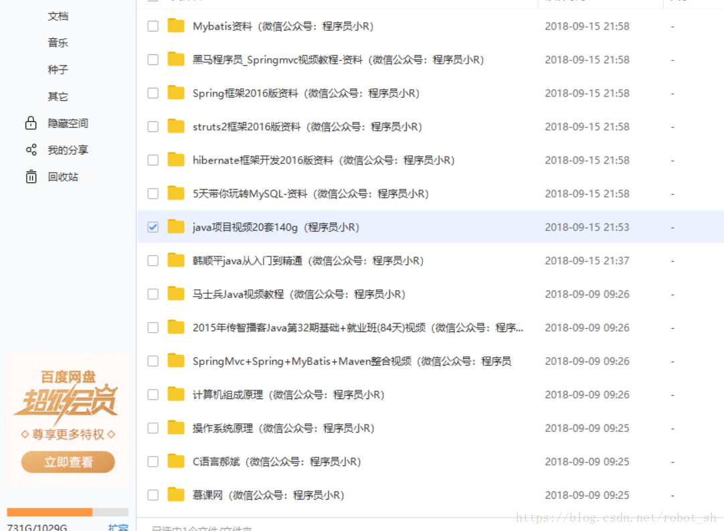
Task: Open the 其它 category in sidebar
Action: (58, 96)
